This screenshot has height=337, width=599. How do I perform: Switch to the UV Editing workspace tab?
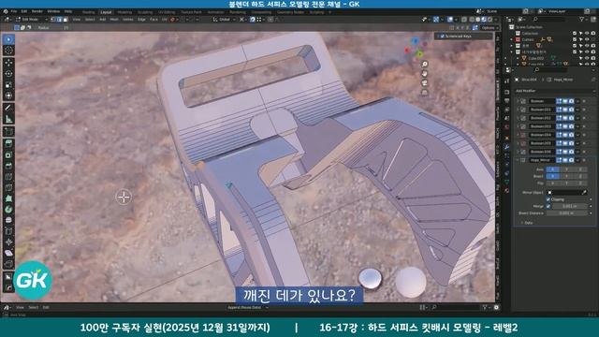[x=167, y=12]
